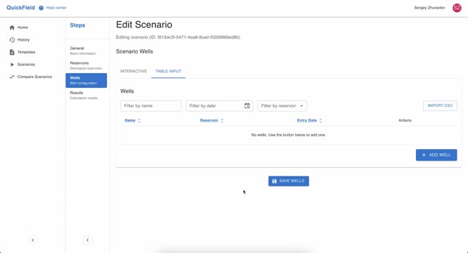Click the Sergey Zhuravlev user name
This screenshot has width=468, height=253.
click(x=429, y=8)
